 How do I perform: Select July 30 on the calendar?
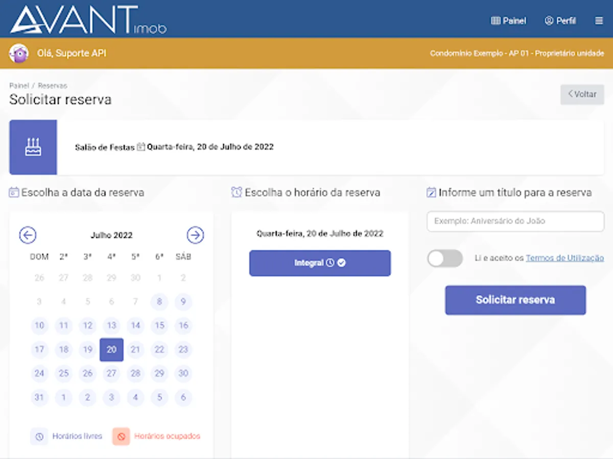pyautogui.click(x=183, y=373)
